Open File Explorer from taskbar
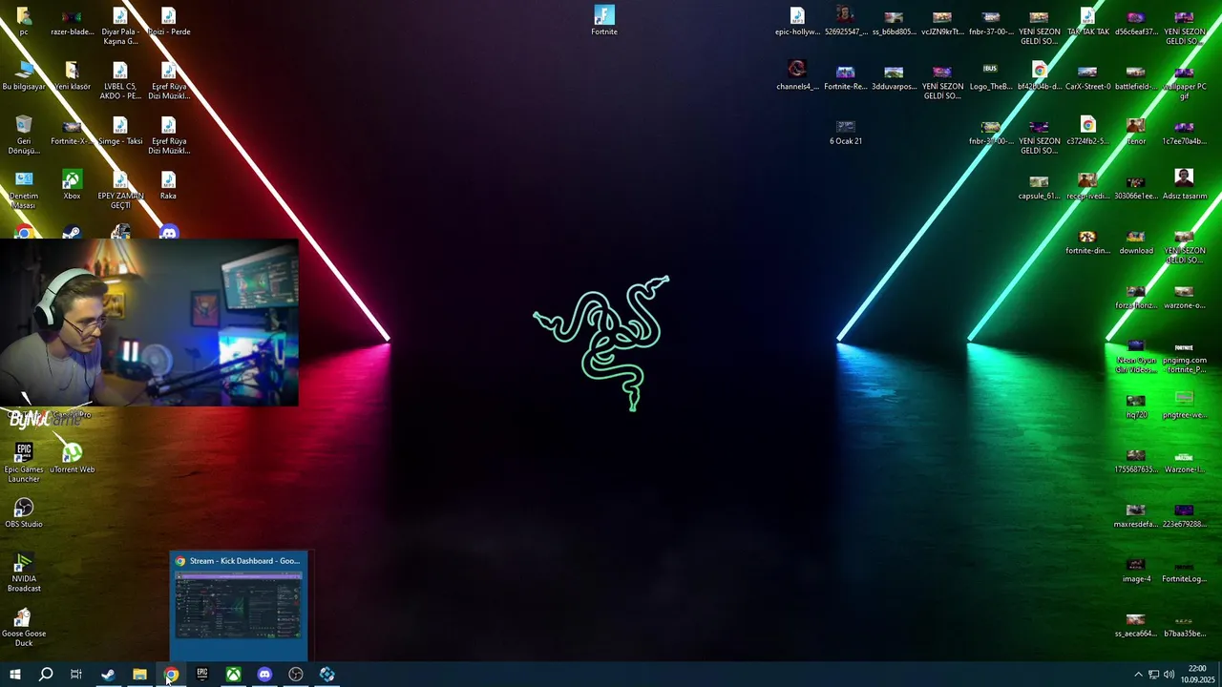Screen dimensions: 1222x687 coord(139,675)
